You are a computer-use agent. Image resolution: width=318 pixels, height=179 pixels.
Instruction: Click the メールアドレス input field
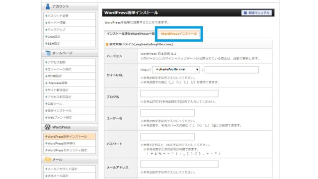(x=179, y=164)
